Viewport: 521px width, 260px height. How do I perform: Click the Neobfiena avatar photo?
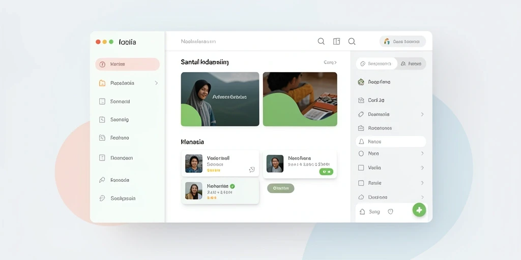click(275, 164)
